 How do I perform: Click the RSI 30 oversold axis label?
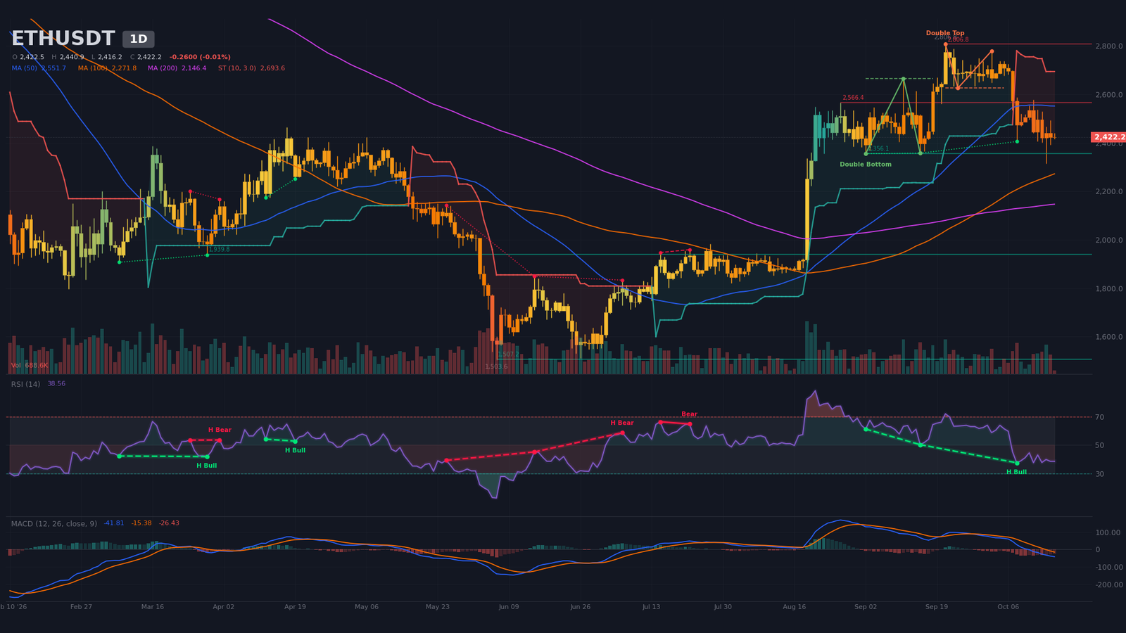tap(1099, 474)
